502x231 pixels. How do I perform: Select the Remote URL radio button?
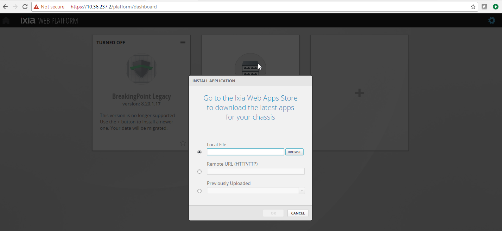click(199, 172)
